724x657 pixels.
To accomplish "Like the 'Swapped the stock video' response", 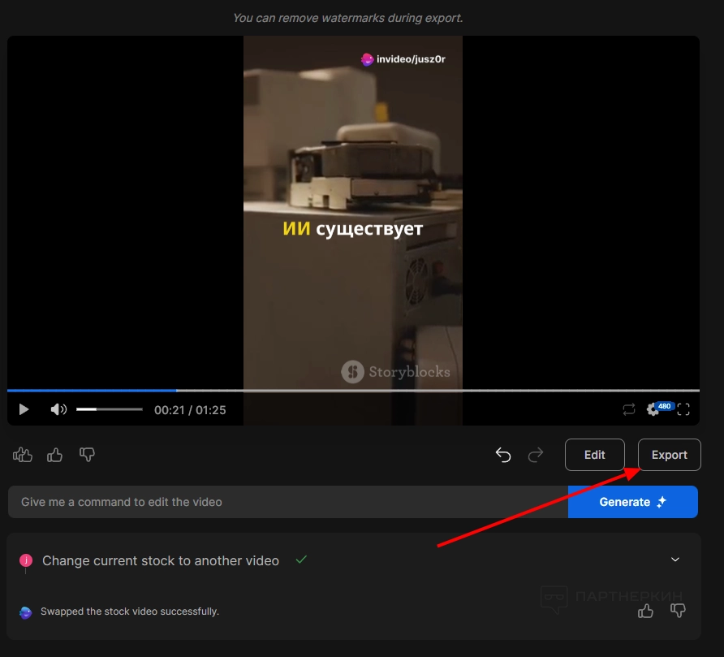I will (x=646, y=611).
